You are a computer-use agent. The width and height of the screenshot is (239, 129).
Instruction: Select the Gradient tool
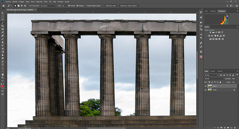coord(3,52)
